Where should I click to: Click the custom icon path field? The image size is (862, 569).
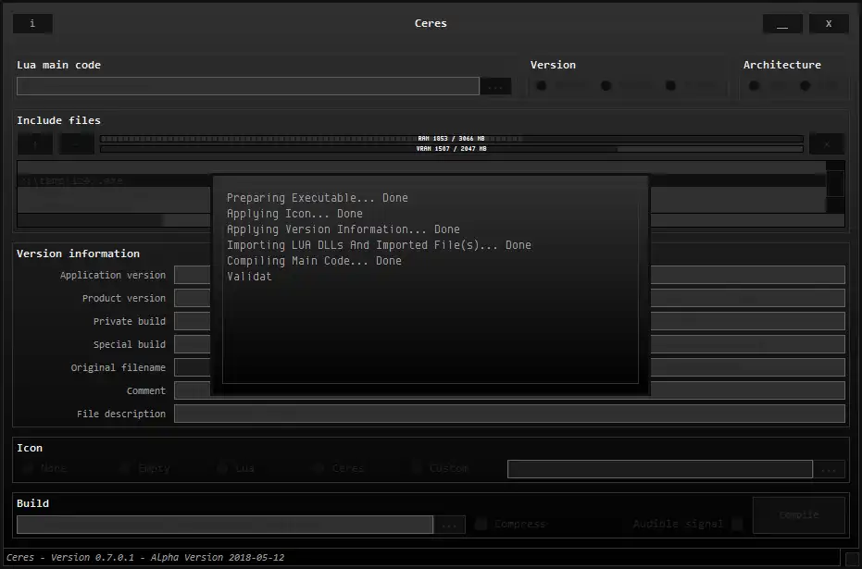coord(659,469)
